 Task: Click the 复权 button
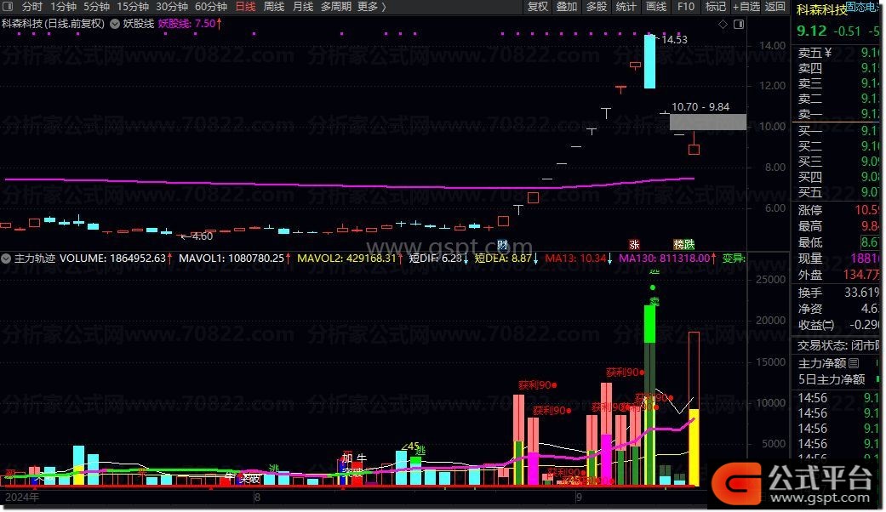click(537, 7)
